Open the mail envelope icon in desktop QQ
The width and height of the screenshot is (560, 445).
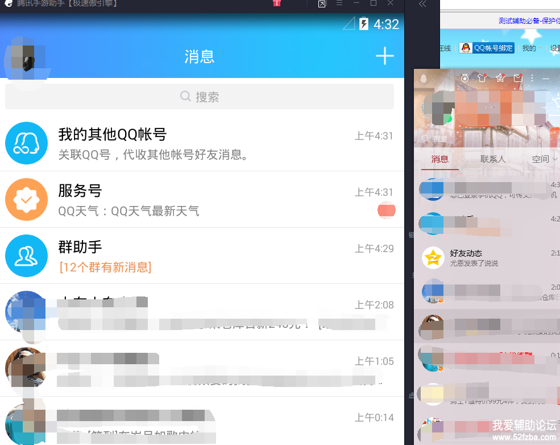(x=518, y=77)
